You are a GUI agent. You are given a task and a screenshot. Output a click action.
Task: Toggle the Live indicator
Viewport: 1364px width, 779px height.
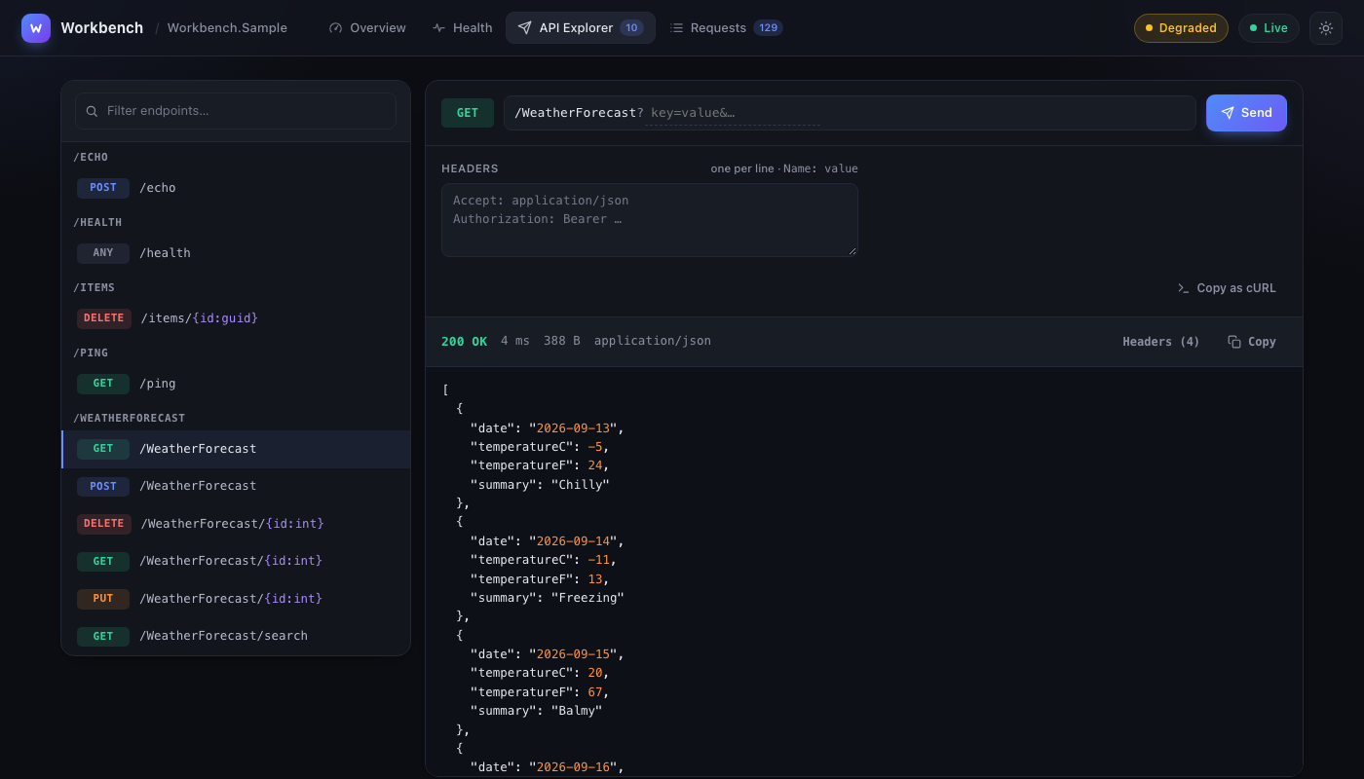pos(1269,28)
